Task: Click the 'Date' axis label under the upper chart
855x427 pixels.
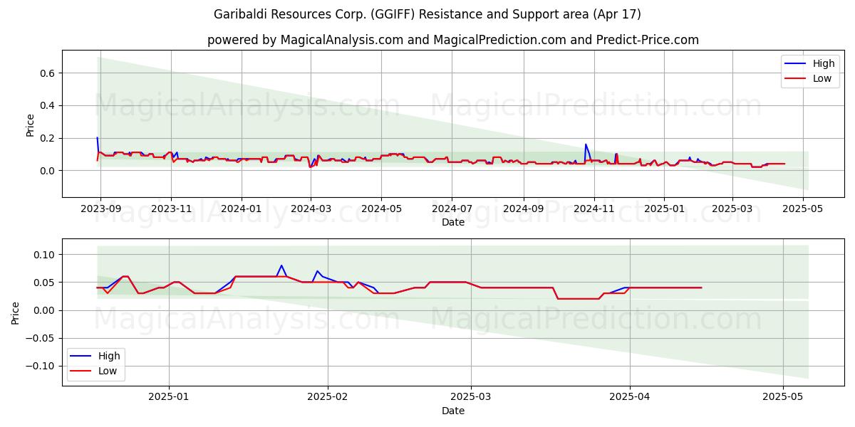Action: pyautogui.click(x=453, y=222)
